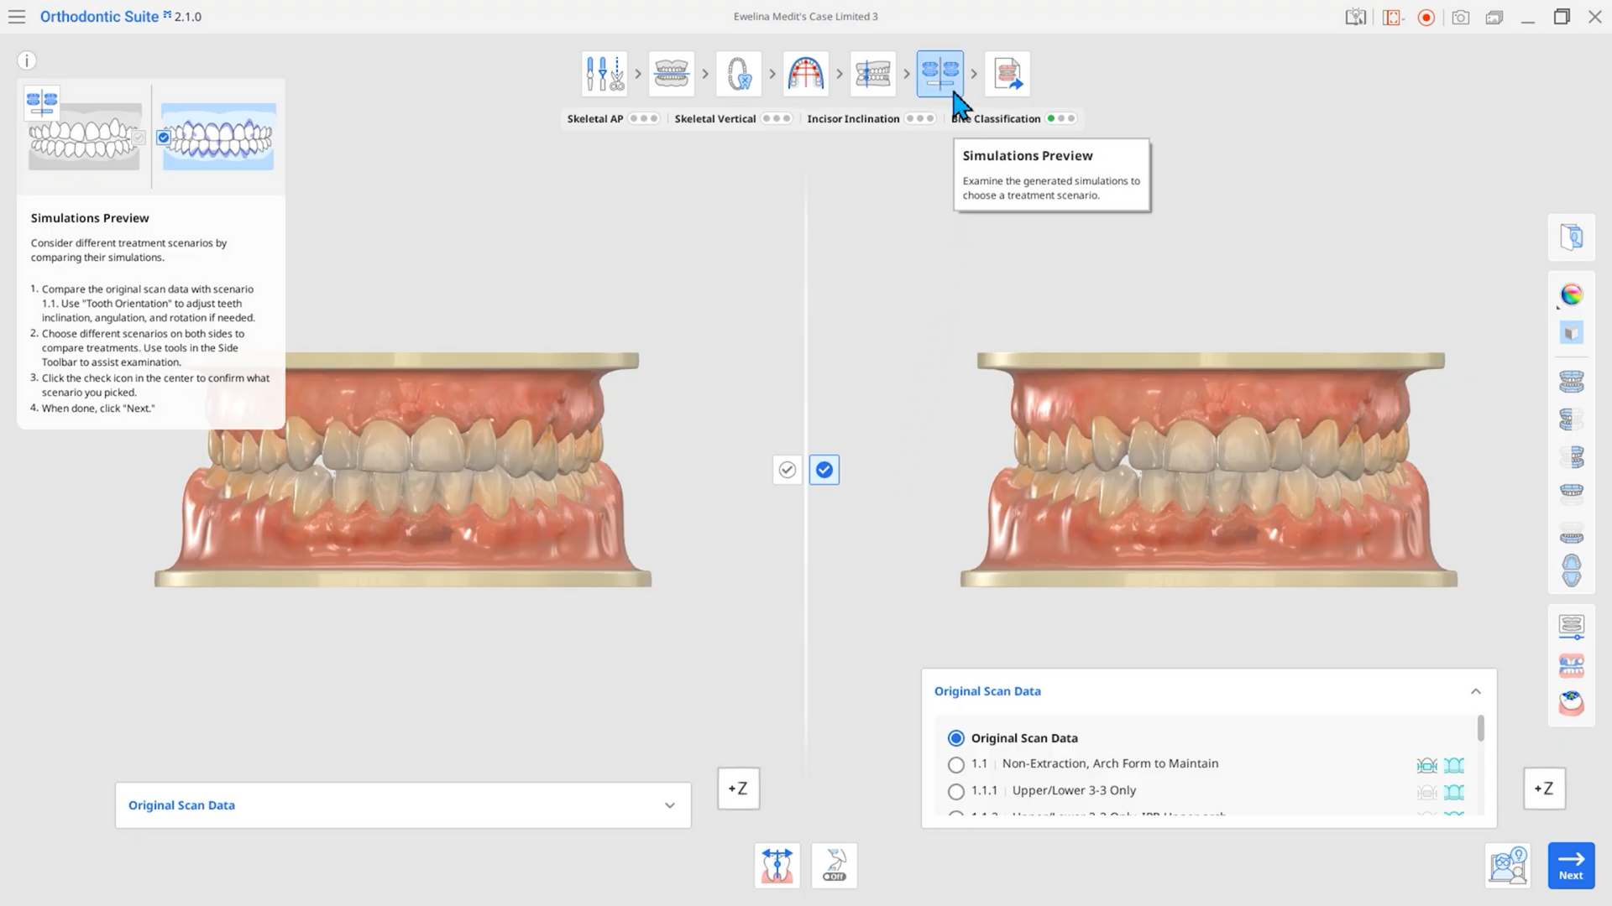Open the data preparation tools step

(x=604, y=74)
